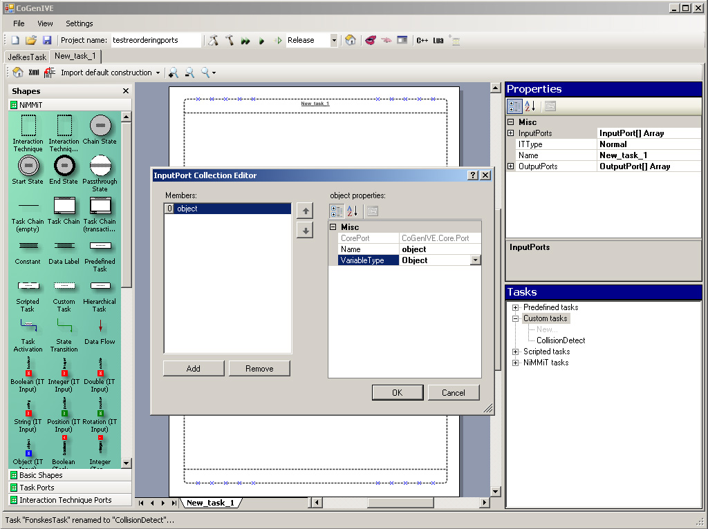The width and height of the screenshot is (708, 529).
Task: Click the Open folder toolbar icon
Action: (31, 41)
